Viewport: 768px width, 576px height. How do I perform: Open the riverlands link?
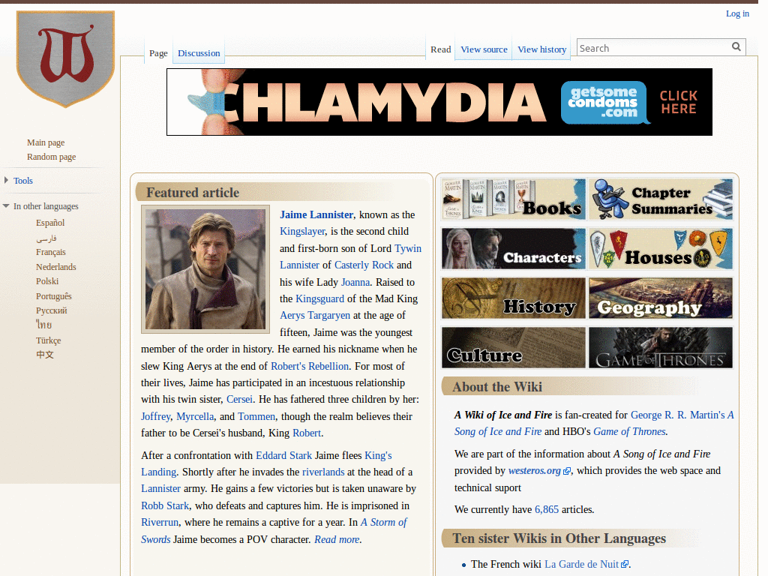tap(323, 472)
